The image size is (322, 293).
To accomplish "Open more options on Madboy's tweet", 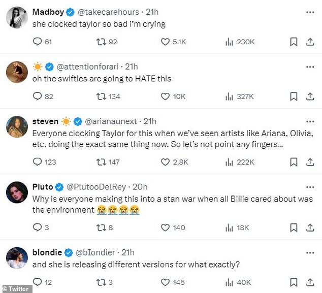I will (x=310, y=12).
